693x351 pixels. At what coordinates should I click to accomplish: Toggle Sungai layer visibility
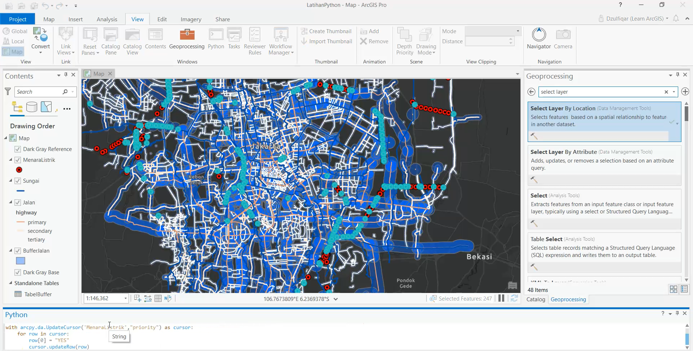[x=18, y=181]
